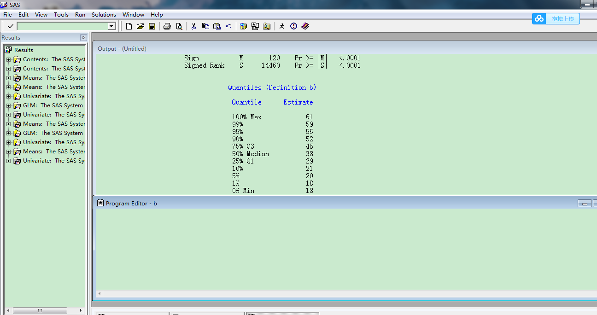Print the output with the printer icon
Image resolution: width=597 pixels, height=315 pixels.
[167, 26]
